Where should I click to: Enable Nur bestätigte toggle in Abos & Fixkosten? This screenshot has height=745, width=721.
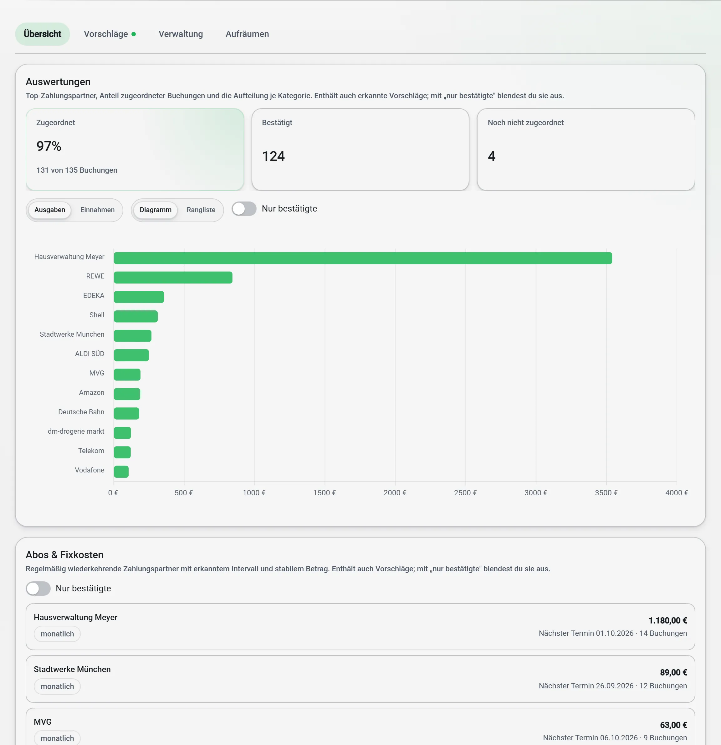[x=38, y=589]
